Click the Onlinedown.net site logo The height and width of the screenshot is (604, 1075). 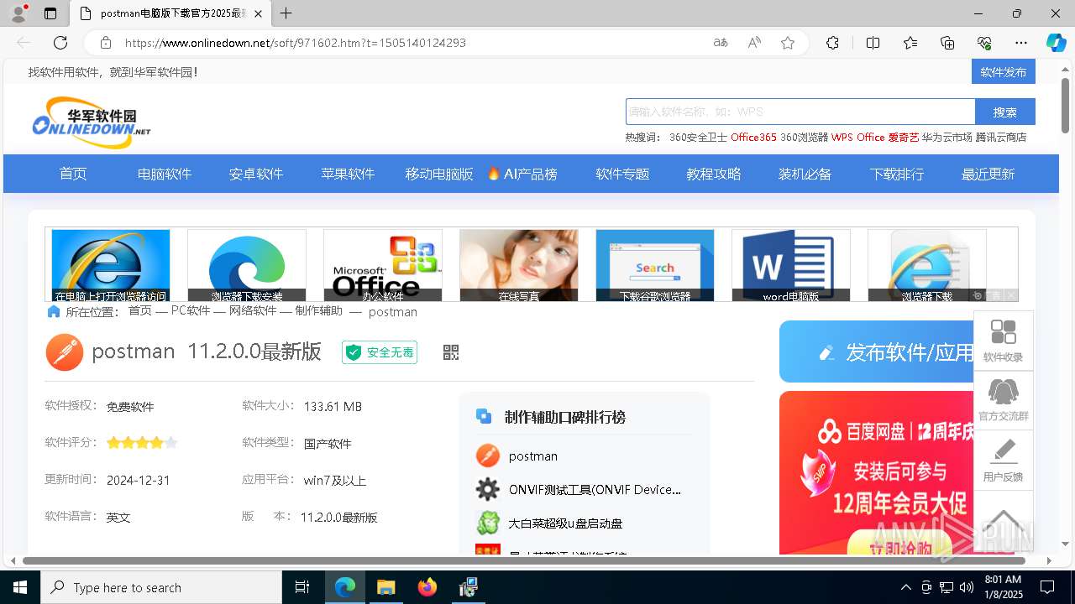[92, 122]
